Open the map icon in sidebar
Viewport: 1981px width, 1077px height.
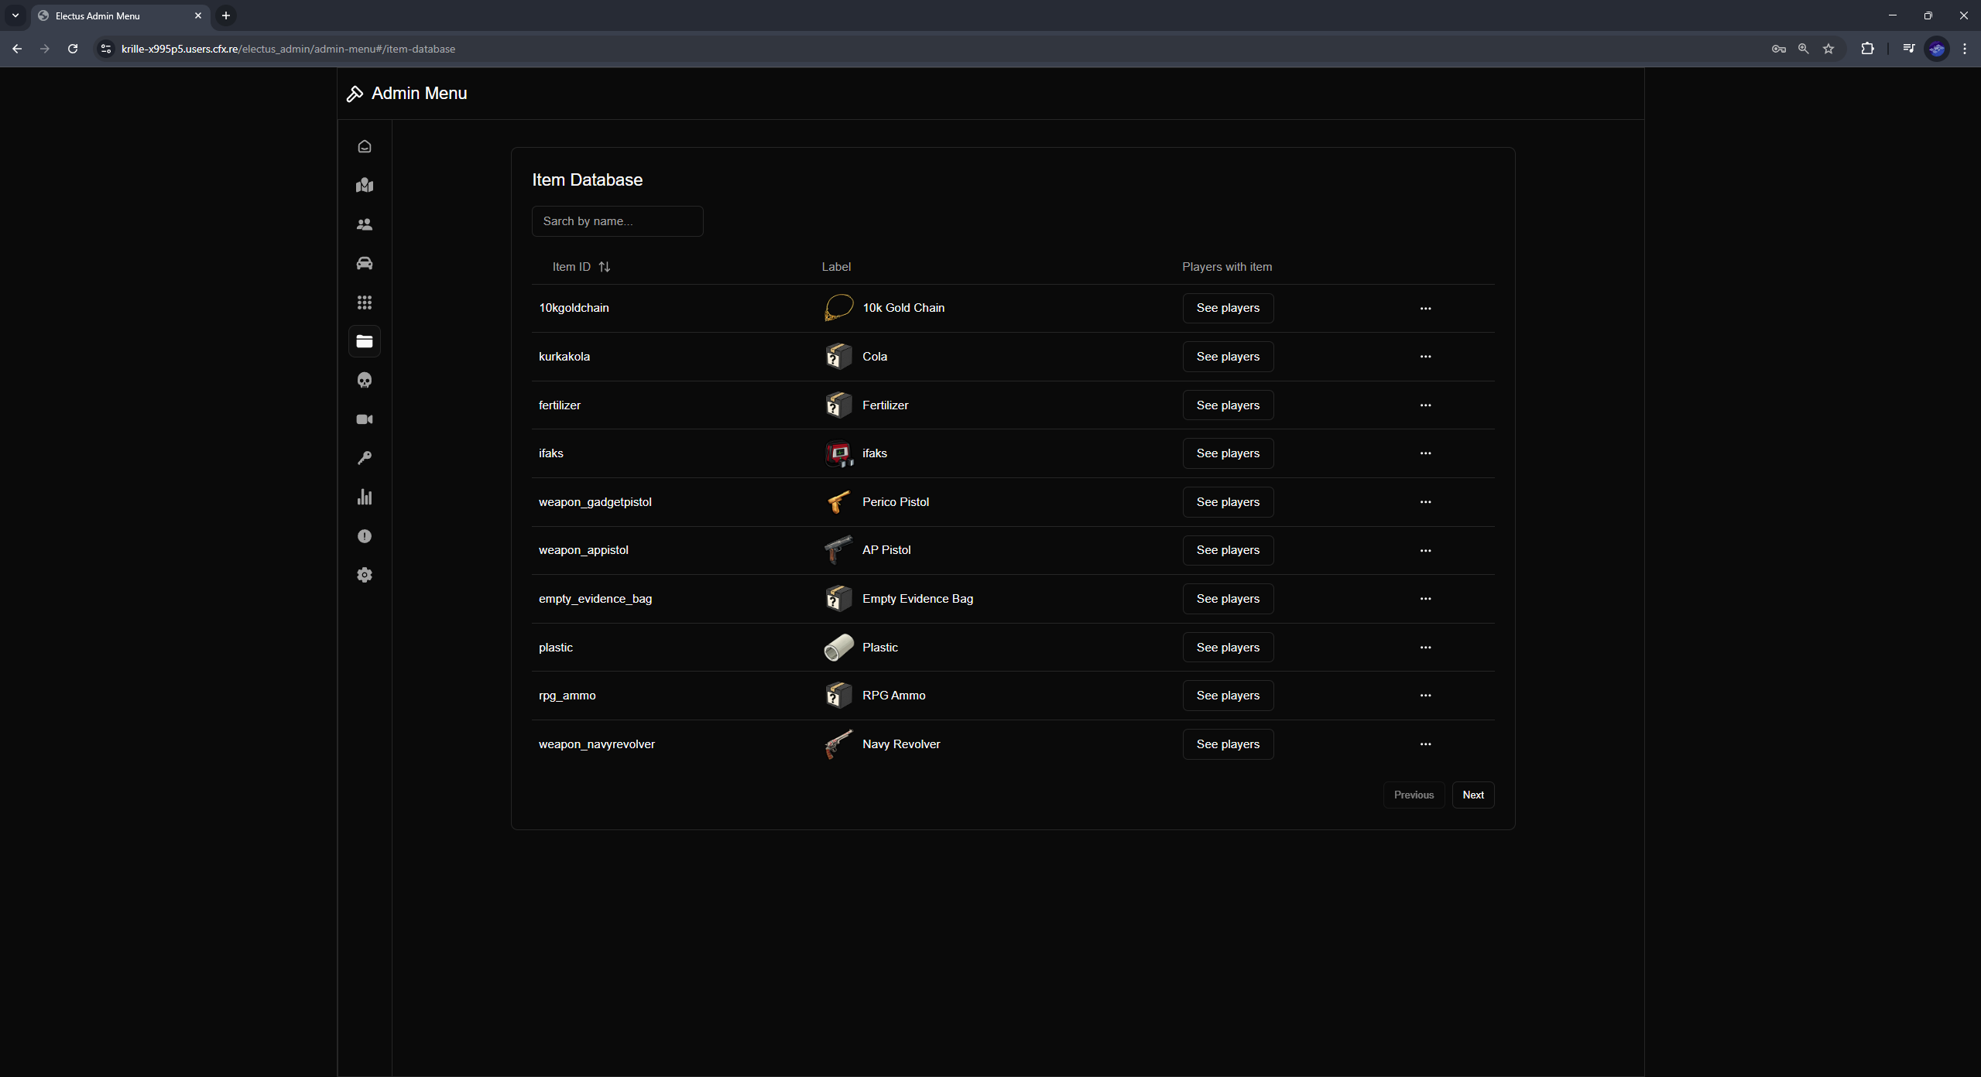[x=365, y=185]
